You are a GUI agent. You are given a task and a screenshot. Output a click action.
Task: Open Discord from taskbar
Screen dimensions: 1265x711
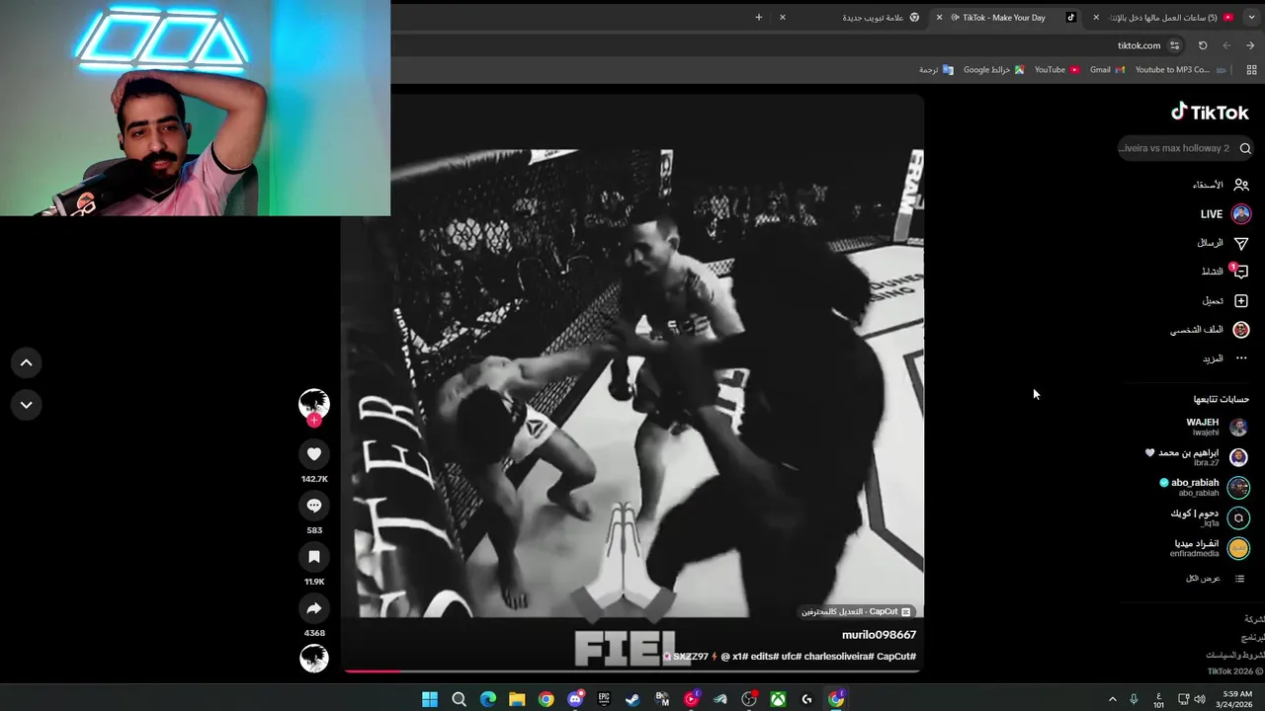[x=575, y=699]
